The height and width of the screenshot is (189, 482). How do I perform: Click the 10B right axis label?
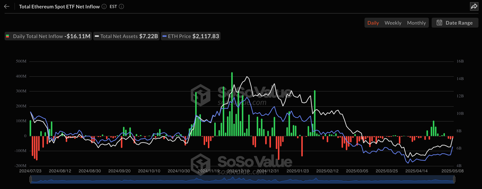click(x=460, y=114)
